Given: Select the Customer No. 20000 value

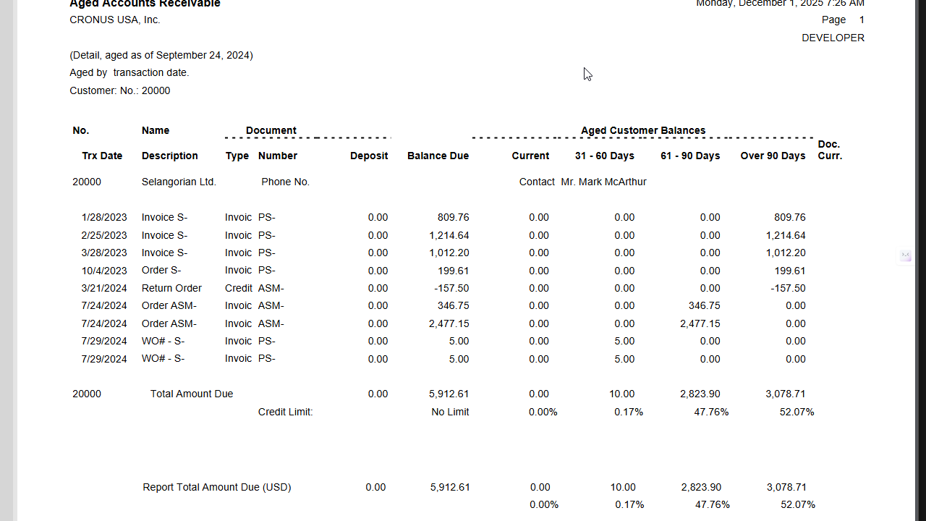Looking at the screenshot, I should (156, 90).
